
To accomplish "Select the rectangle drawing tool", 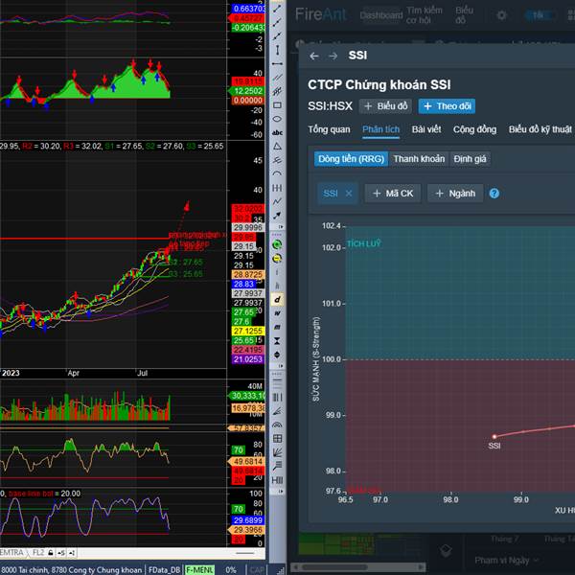I will point(277,105).
